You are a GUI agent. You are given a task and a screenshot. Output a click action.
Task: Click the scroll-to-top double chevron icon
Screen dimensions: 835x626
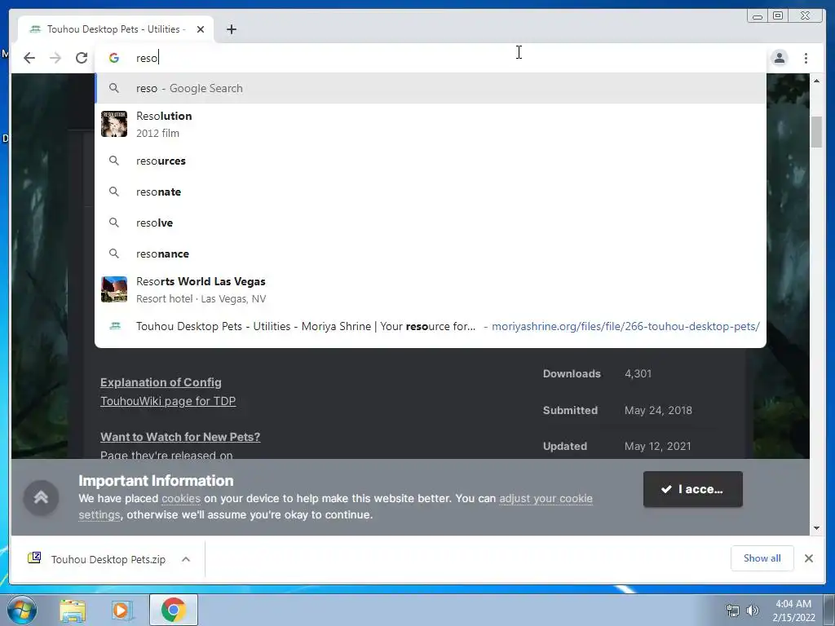click(41, 498)
